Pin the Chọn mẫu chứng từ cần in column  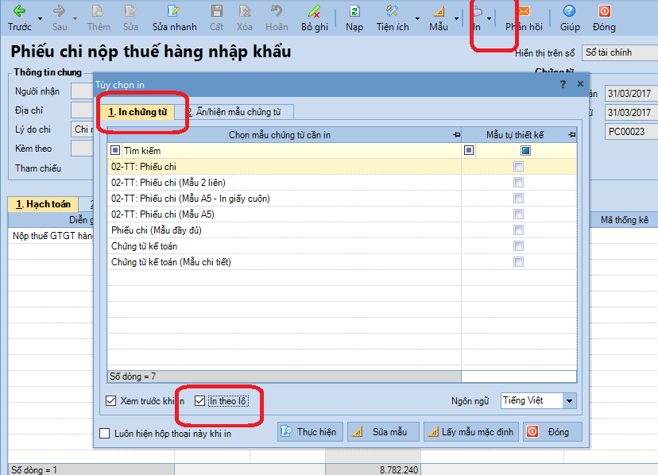pyautogui.click(x=457, y=135)
